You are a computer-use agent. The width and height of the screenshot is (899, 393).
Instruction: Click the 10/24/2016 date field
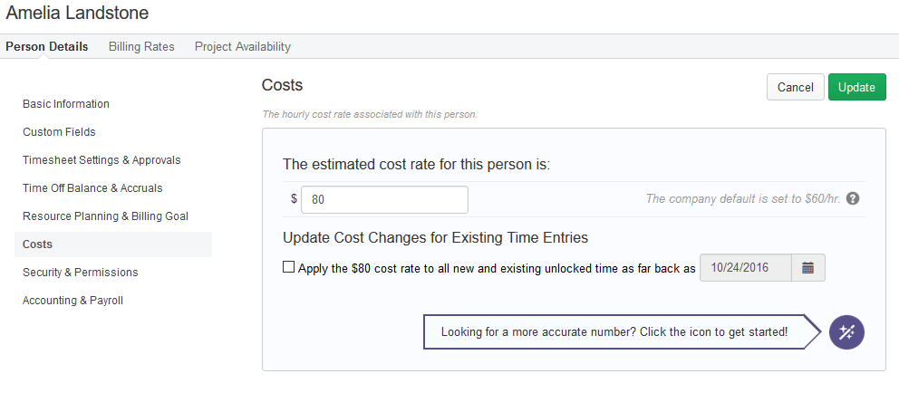pos(746,267)
